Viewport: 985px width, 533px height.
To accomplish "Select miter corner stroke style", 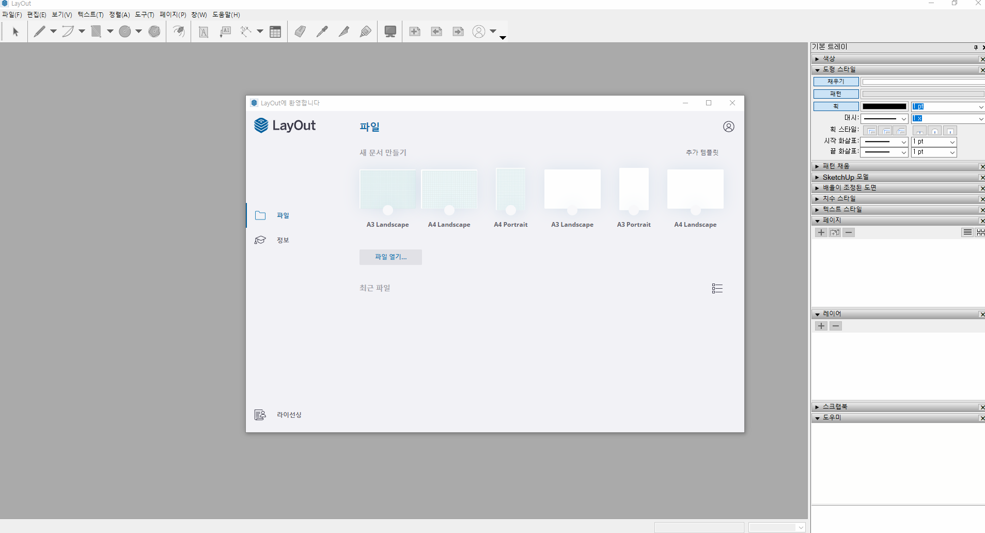I will click(871, 131).
